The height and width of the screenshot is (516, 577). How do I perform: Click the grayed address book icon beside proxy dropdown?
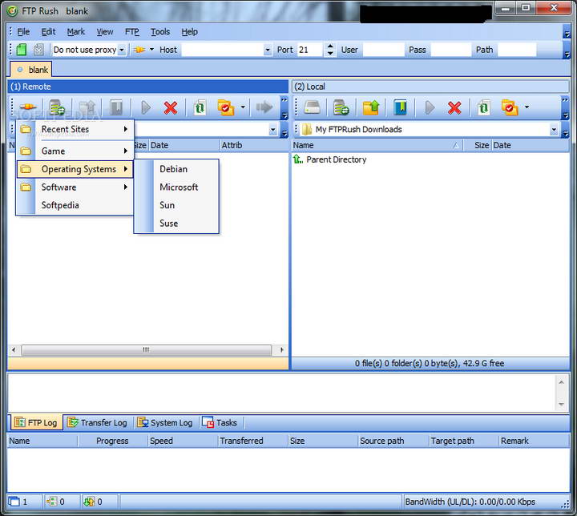pos(38,50)
